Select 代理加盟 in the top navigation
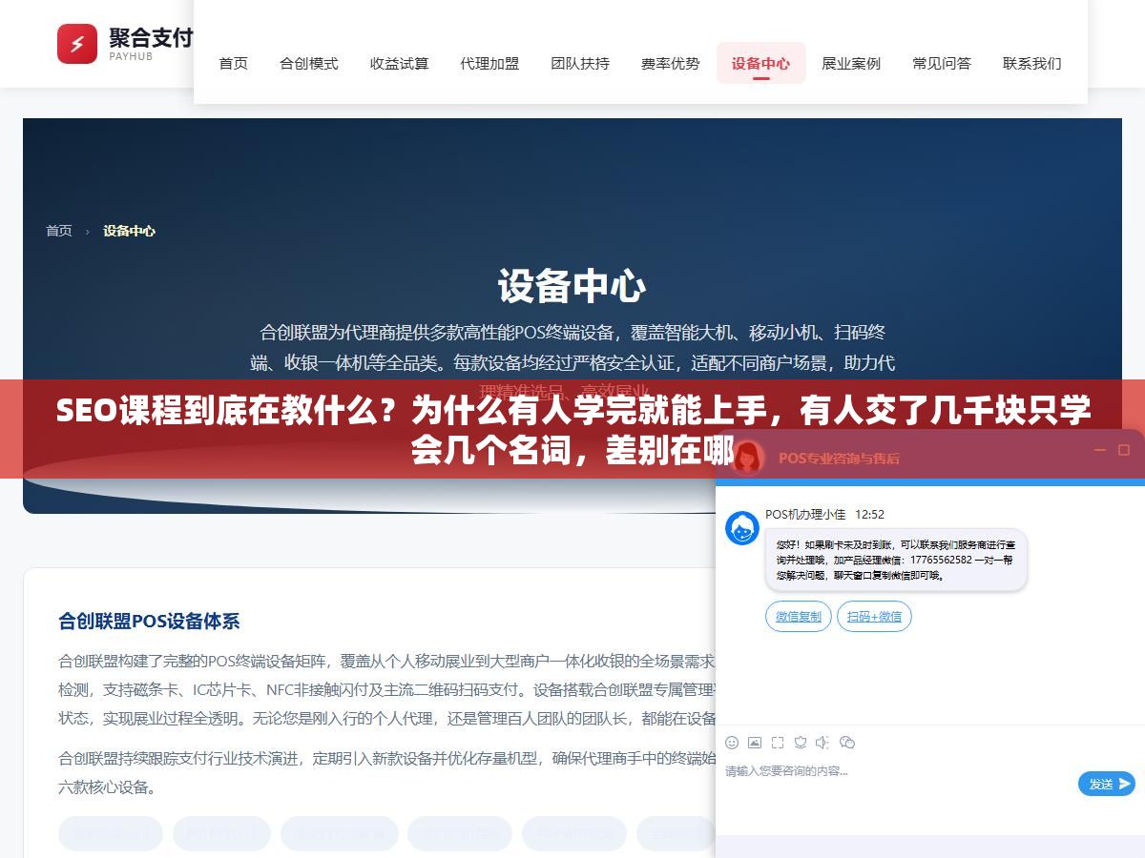1145x858 pixels. coord(489,64)
